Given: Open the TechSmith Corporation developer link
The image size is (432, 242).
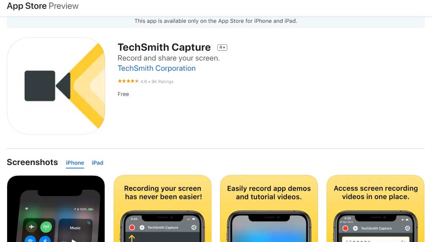Looking at the screenshot, I should point(157,68).
